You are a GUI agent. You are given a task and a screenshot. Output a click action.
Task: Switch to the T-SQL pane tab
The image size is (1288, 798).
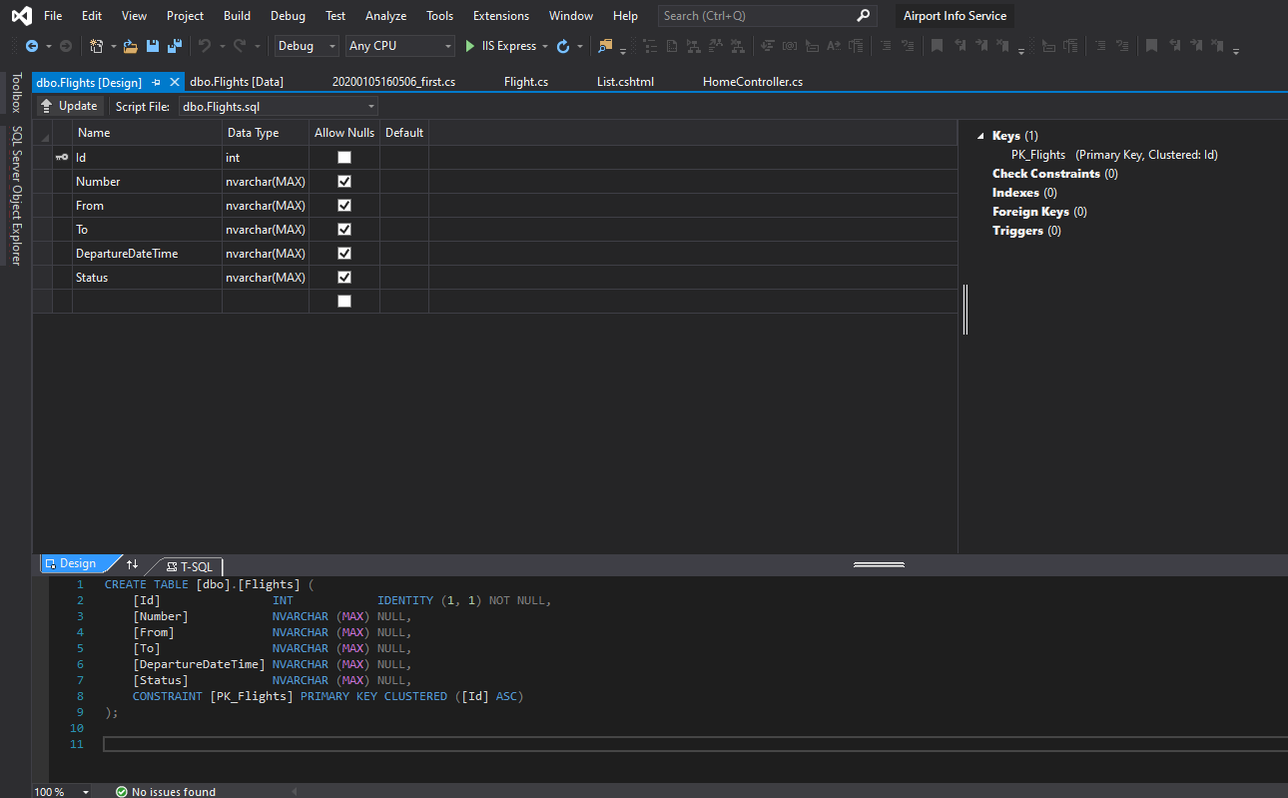pos(189,566)
